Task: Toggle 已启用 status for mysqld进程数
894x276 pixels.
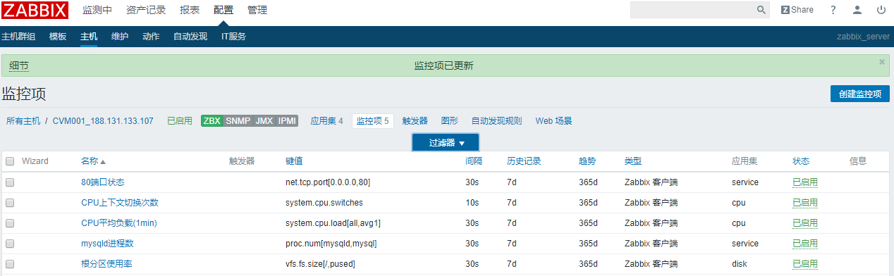Action: click(805, 244)
